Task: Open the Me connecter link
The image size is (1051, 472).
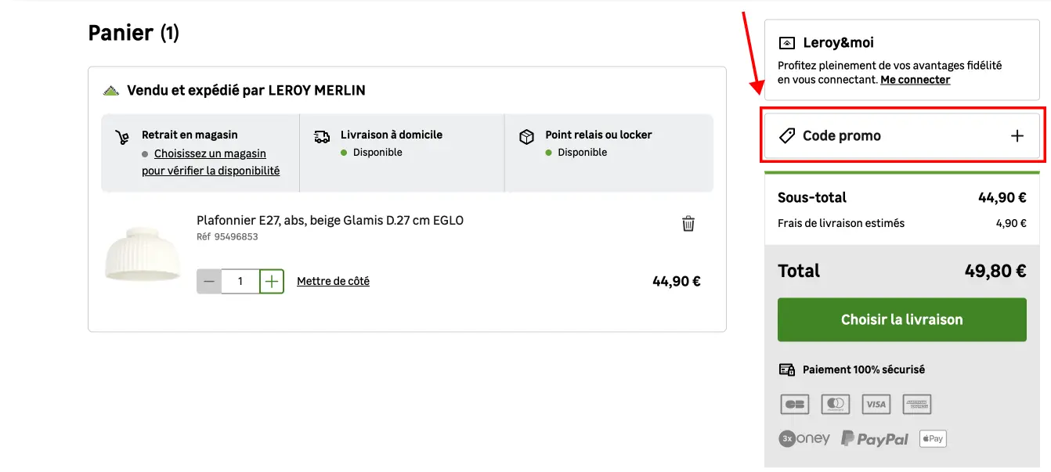Action: (915, 79)
